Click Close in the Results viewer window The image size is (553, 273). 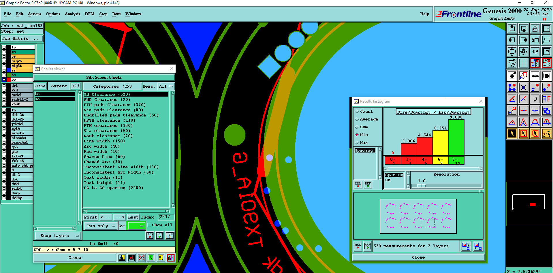click(x=75, y=258)
